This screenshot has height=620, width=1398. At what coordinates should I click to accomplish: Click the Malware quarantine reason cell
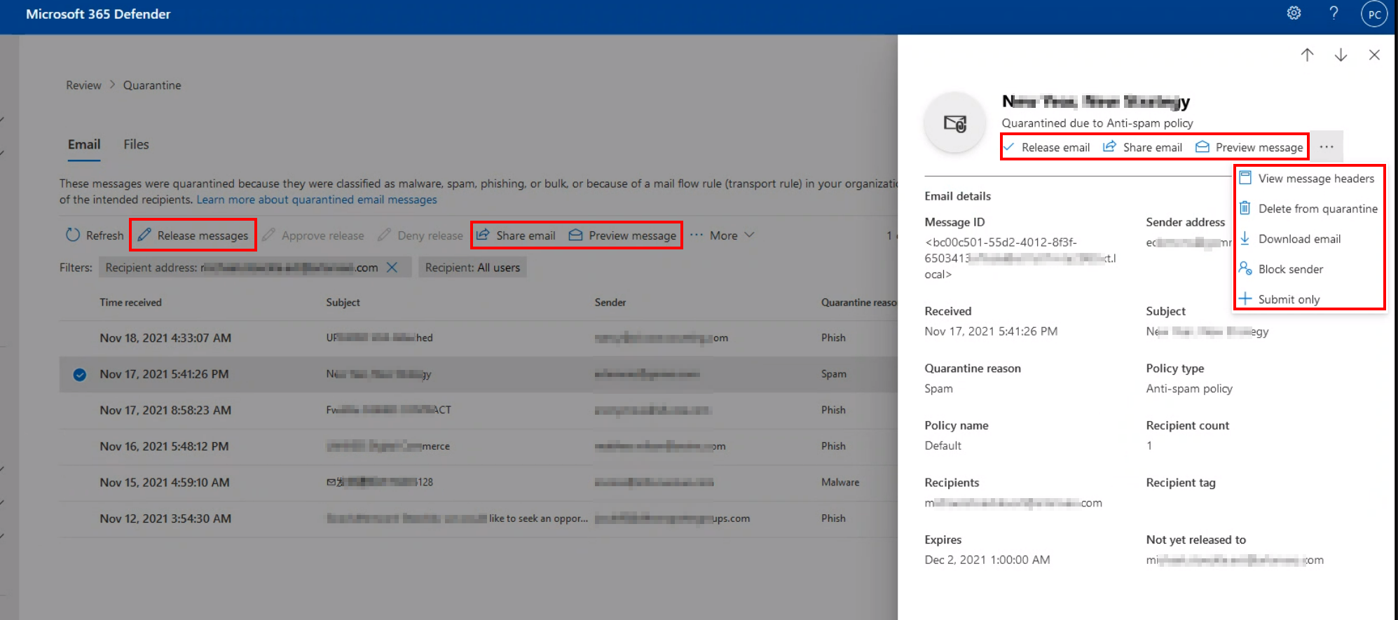click(x=840, y=482)
